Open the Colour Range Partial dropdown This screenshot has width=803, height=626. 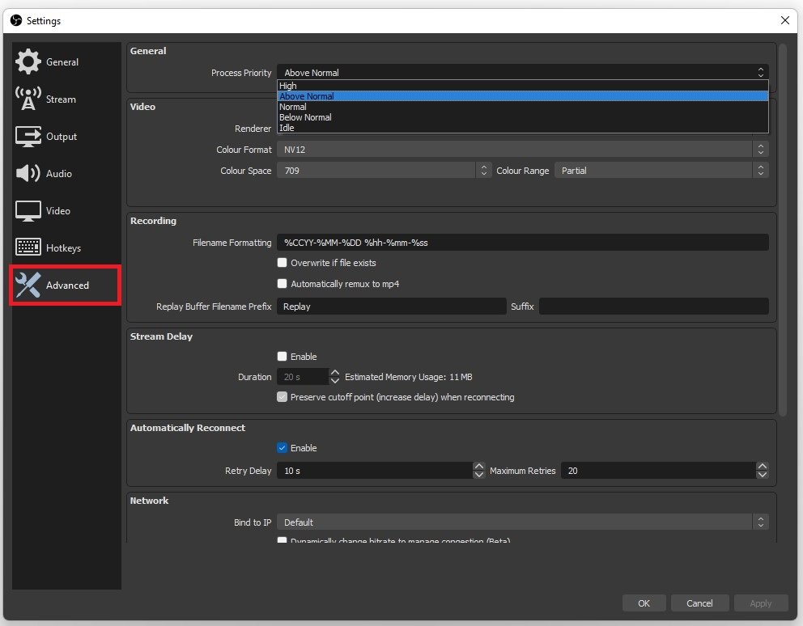pyautogui.click(x=661, y=171)
